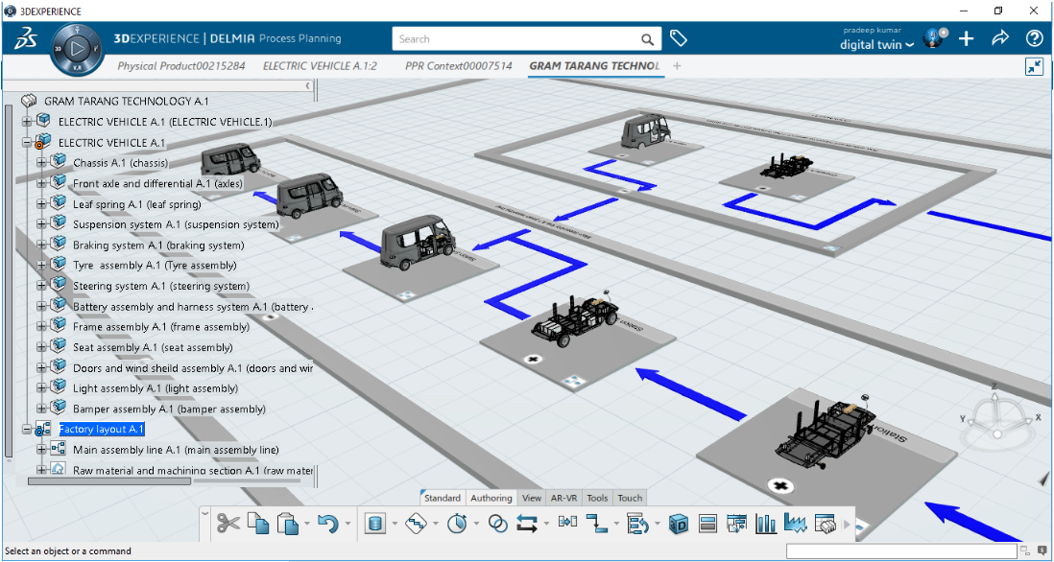Select Light assembly A.1 in the tree
The height and width of the screenshot is (562, 1054).
click(x=156, y=388)
